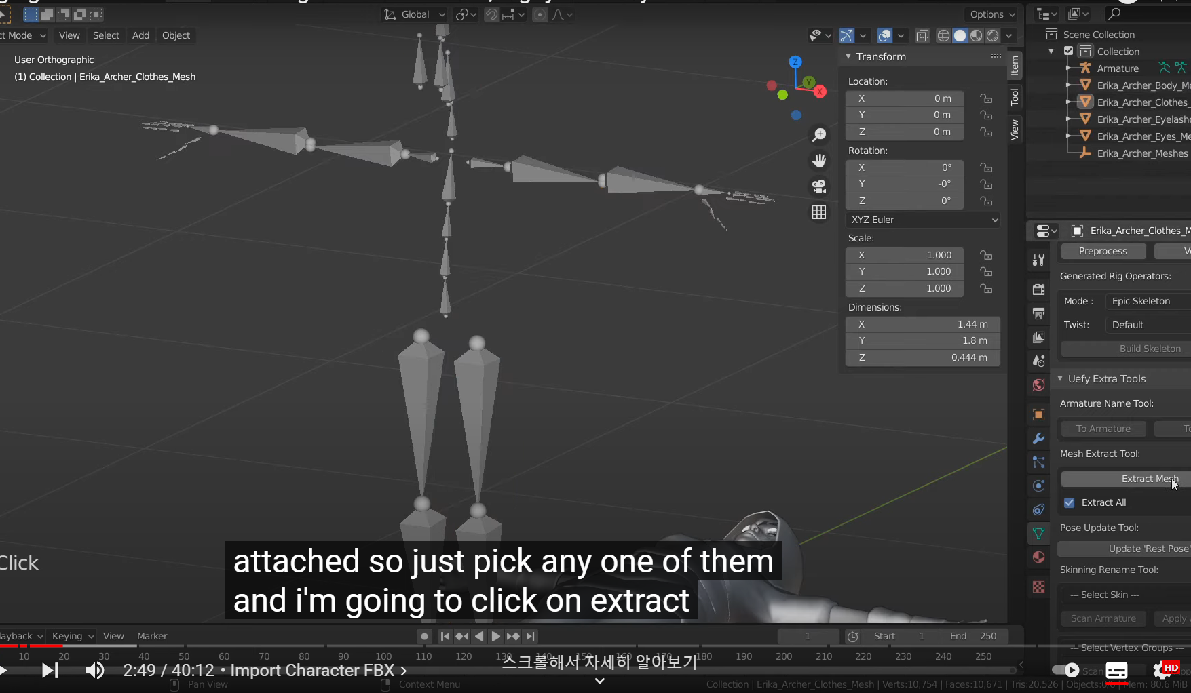The height and width of the screenshot is (693, 1191).
Task: Toggle Location Z lock icon
Action: 986,132
